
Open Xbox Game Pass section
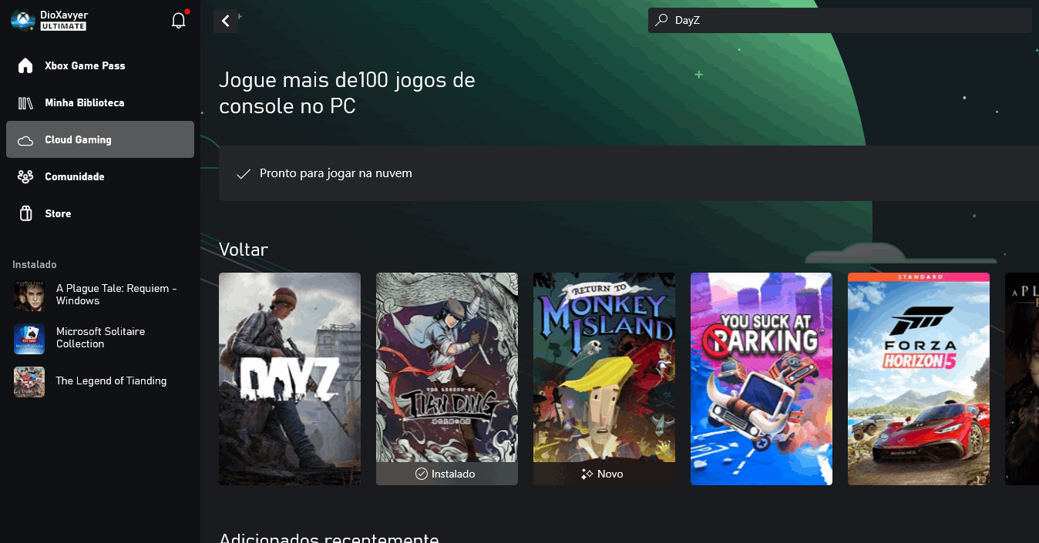click(100, 65)
